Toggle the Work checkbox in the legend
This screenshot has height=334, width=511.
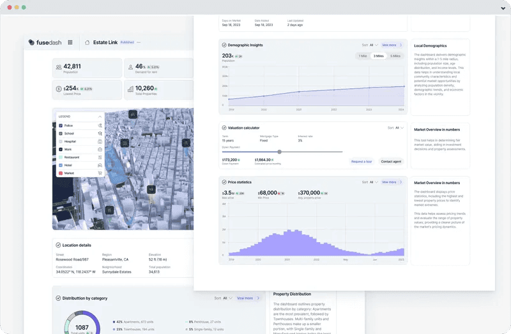click(61, 149)
